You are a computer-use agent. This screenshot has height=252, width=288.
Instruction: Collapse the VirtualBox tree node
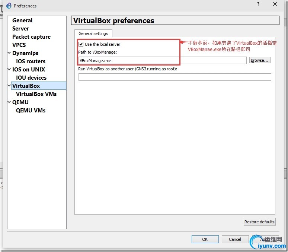point(9,86)
